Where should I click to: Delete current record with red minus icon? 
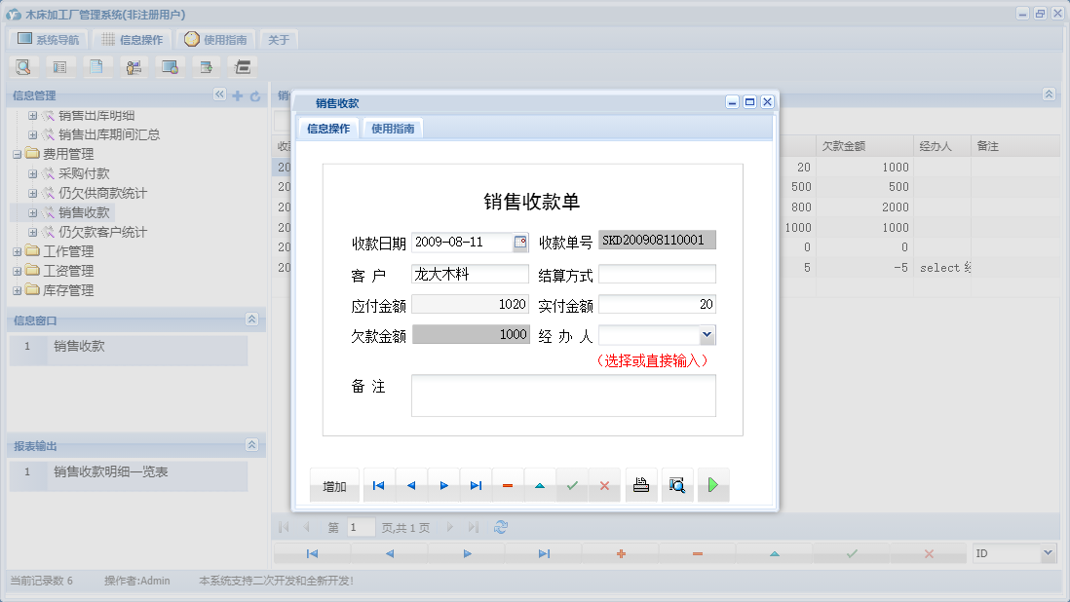[x=508, y=484]
